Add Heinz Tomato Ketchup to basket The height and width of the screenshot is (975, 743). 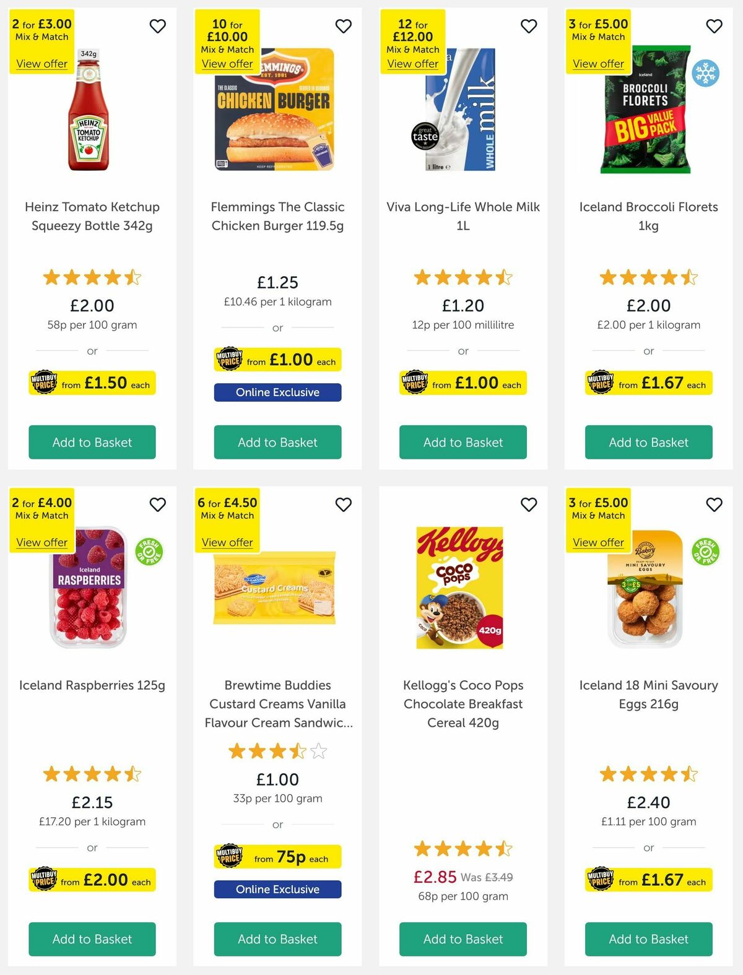tap(92, 442)
